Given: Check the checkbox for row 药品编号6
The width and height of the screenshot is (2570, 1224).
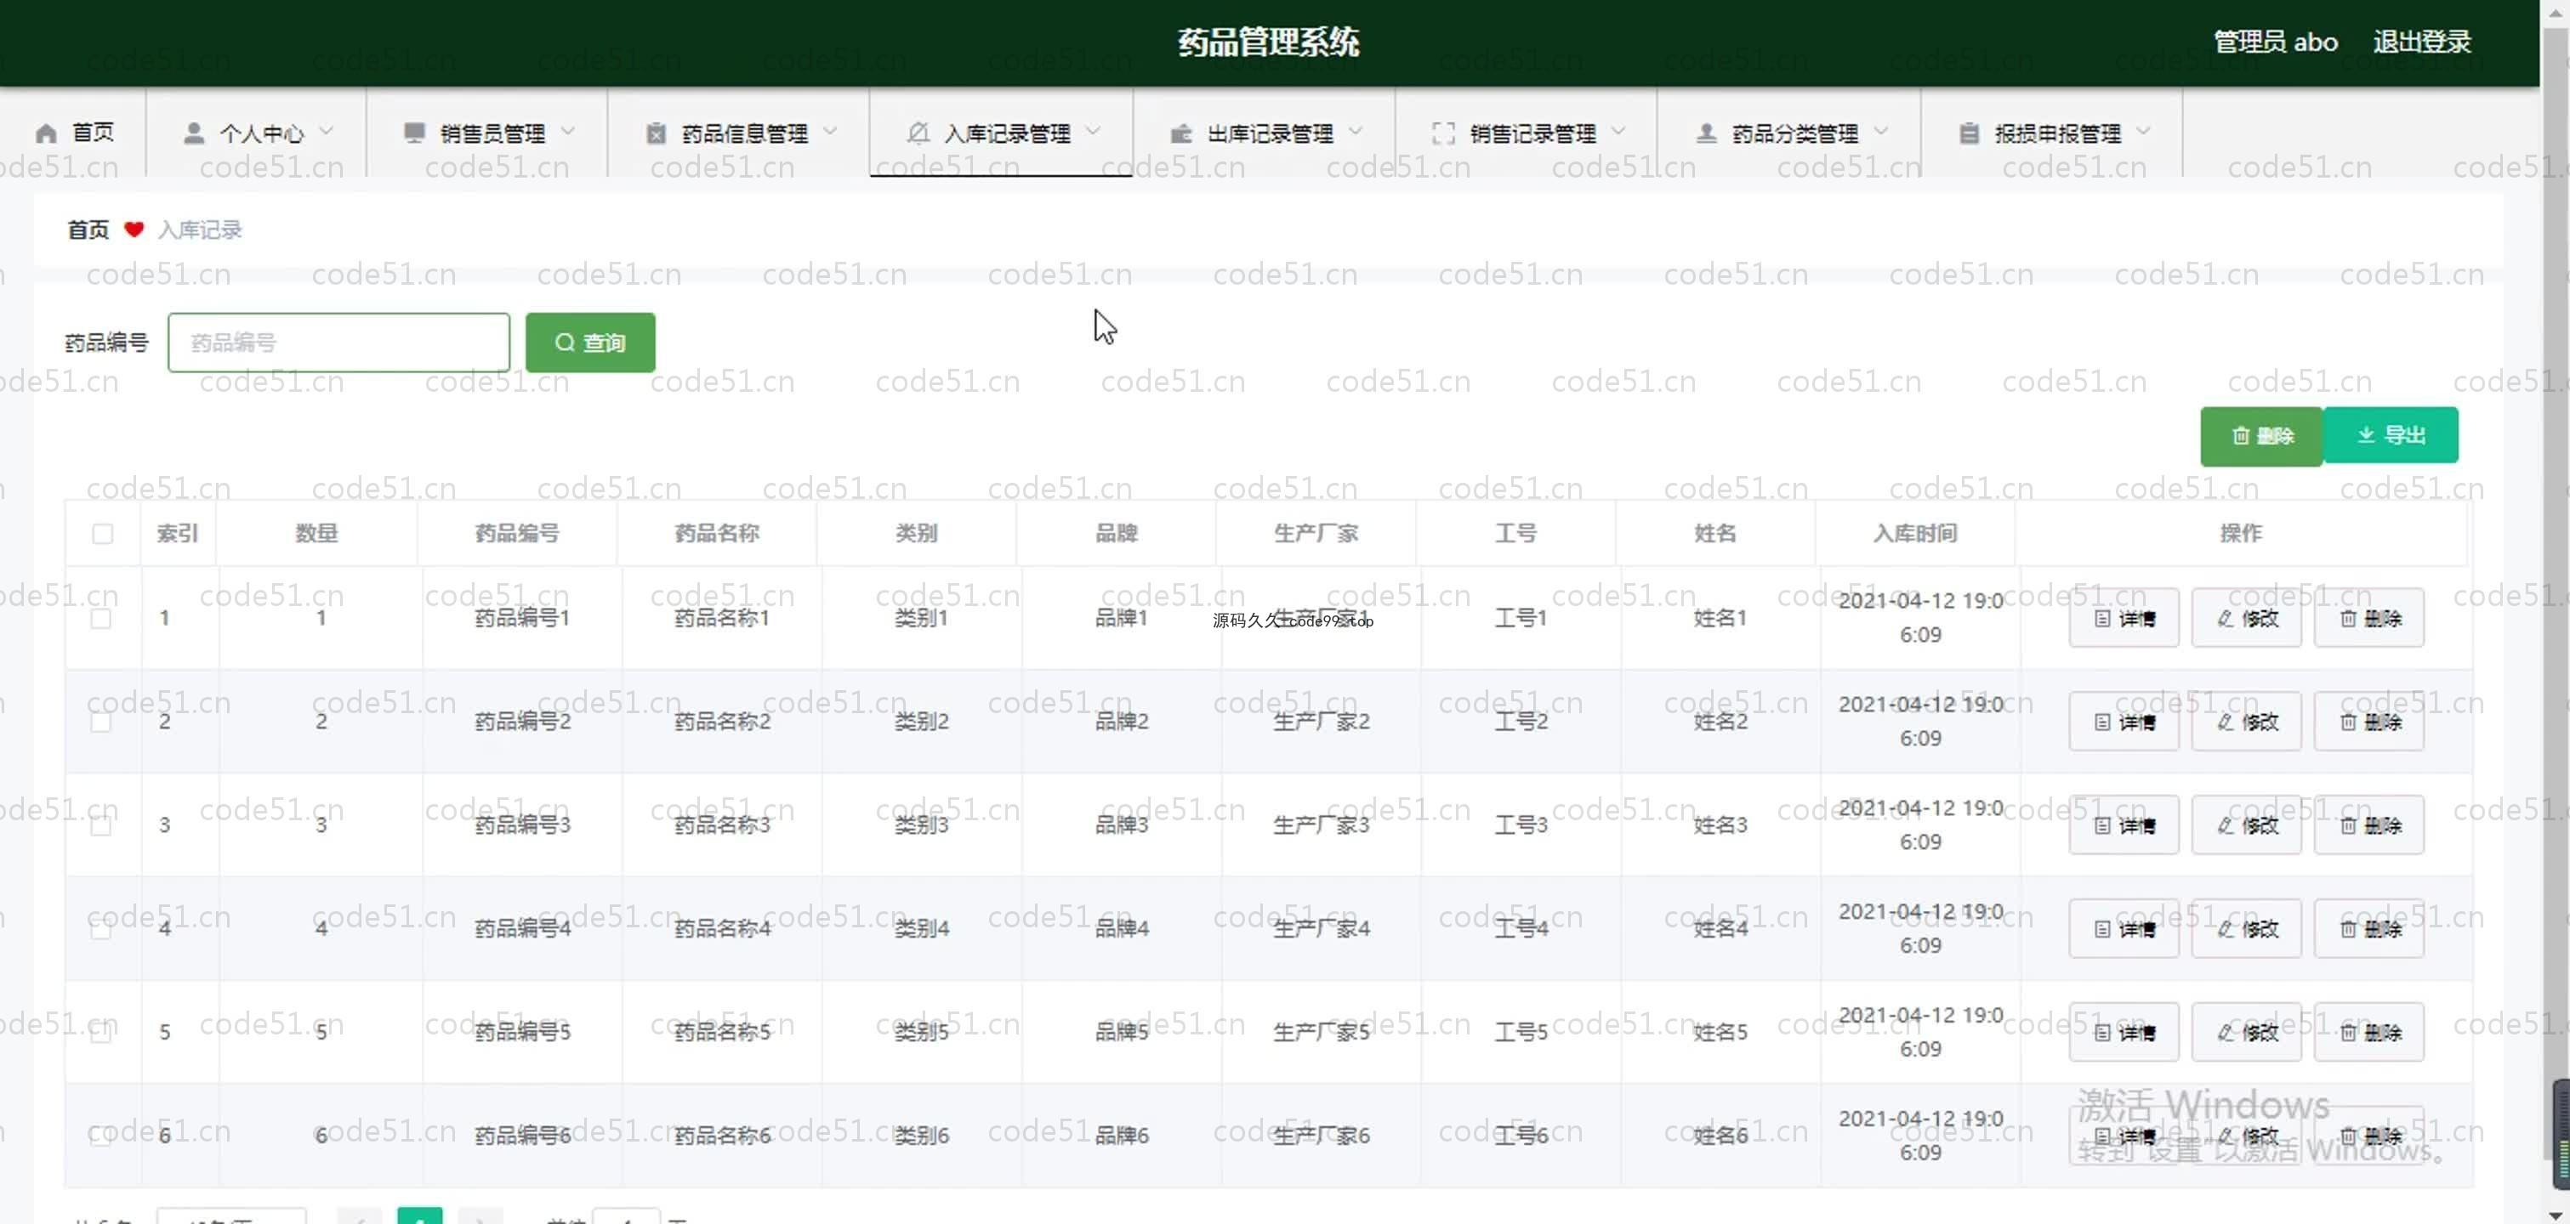Looking at the screenshot, I should pos(100,1136).
